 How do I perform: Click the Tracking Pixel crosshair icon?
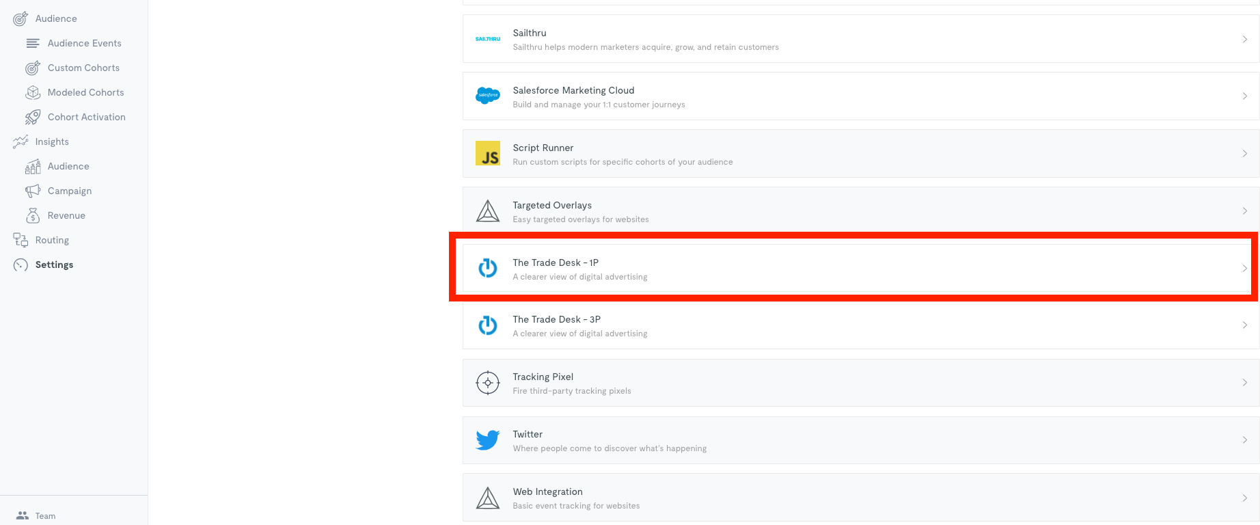488,383
